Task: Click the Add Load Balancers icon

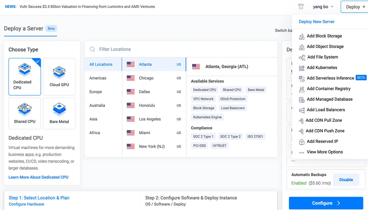Action: 302,110
